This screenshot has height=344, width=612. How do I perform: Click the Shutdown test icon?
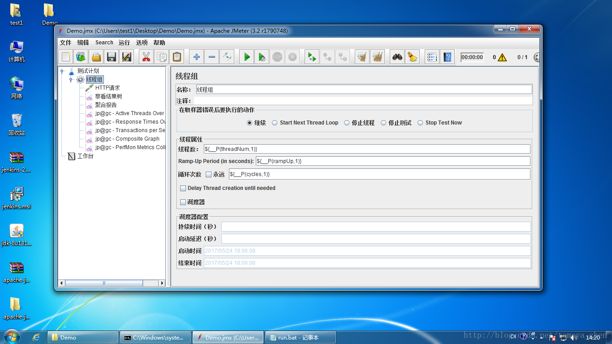[293, 57]
